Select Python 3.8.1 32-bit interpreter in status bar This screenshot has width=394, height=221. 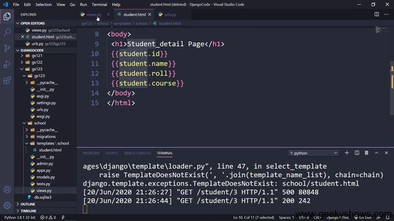click(20, 217)
